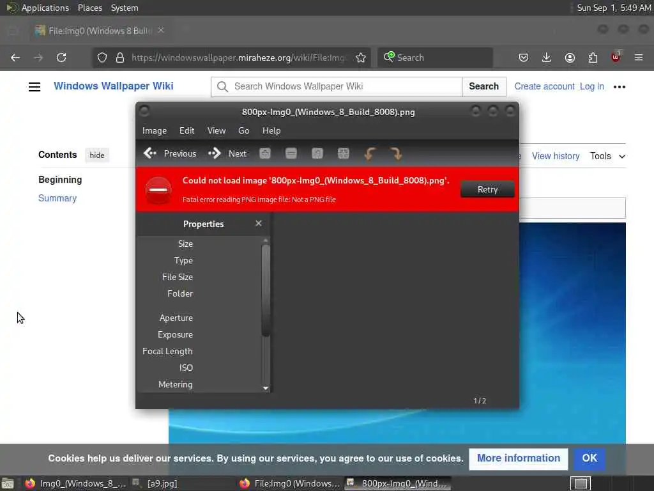The image size is (654, 491).
Task: Click the scroll-down arrow in Properties pane
Action: point(266,388)
